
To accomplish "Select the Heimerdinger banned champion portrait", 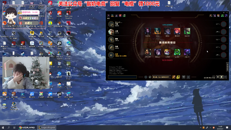I will pyautogui.click(x=167, y=52).
